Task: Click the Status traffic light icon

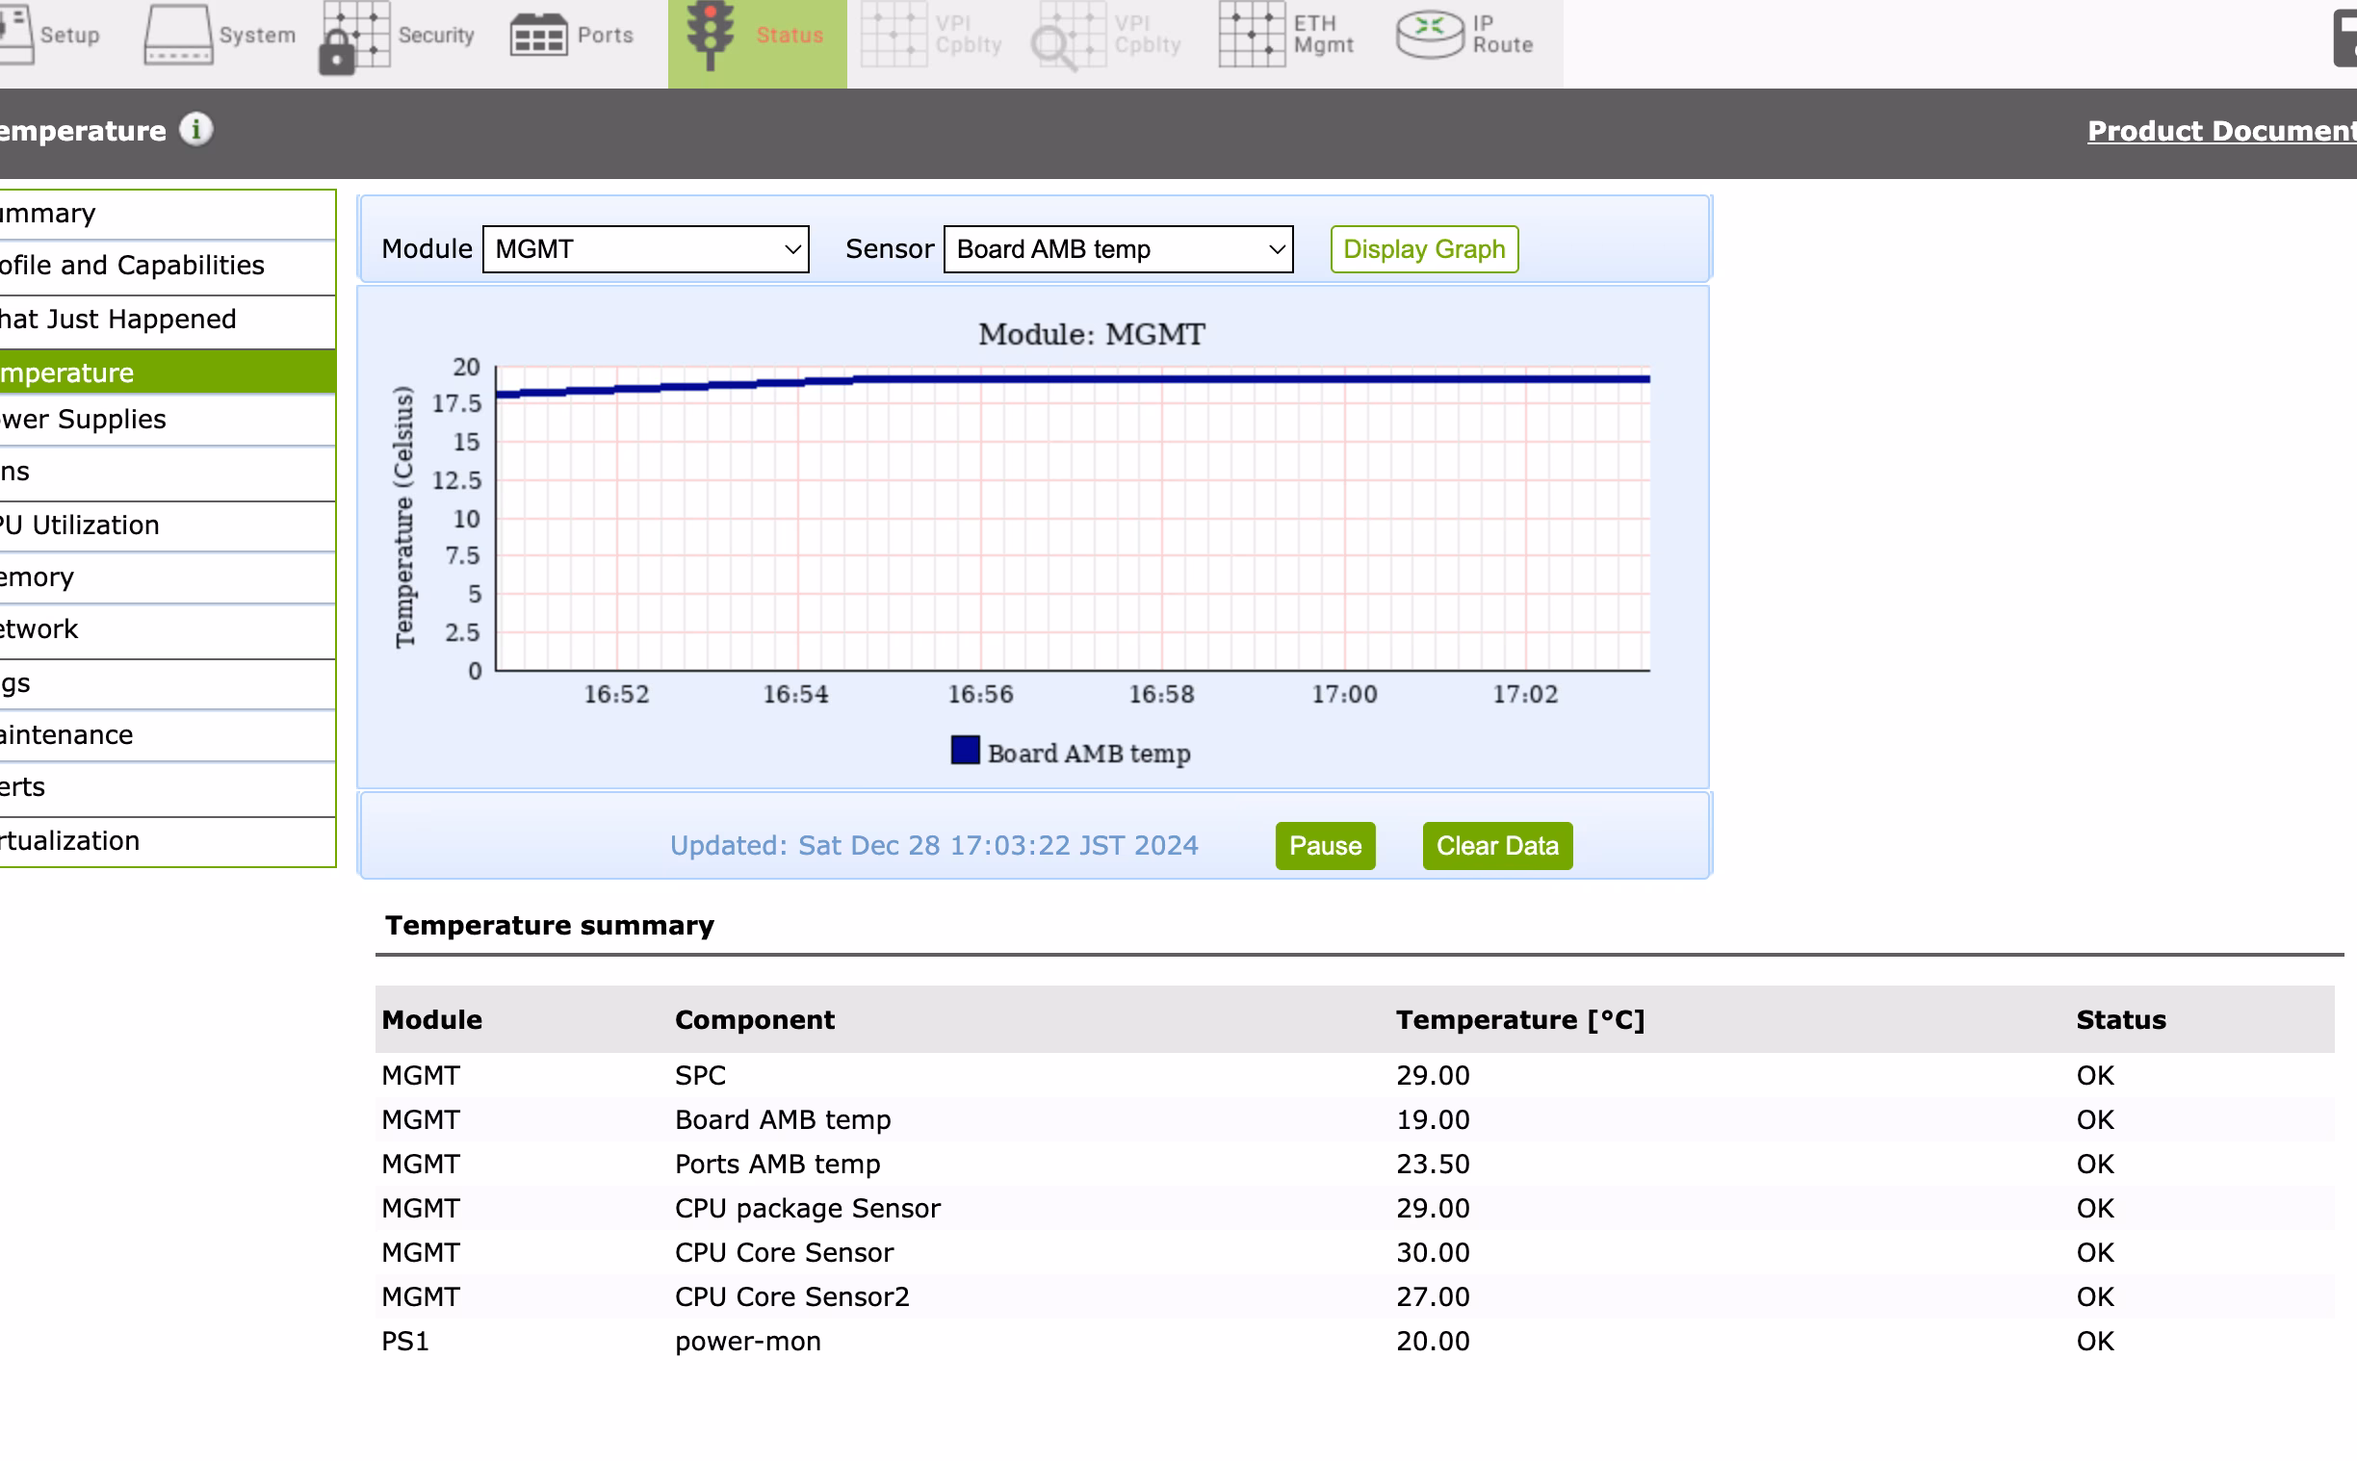Action: (711, 35)
